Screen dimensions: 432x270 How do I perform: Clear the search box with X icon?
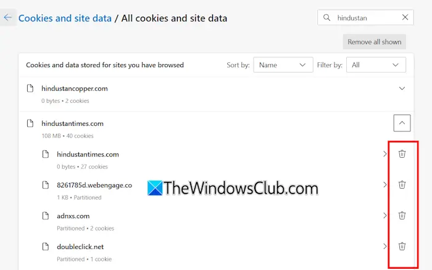(405, 18)
